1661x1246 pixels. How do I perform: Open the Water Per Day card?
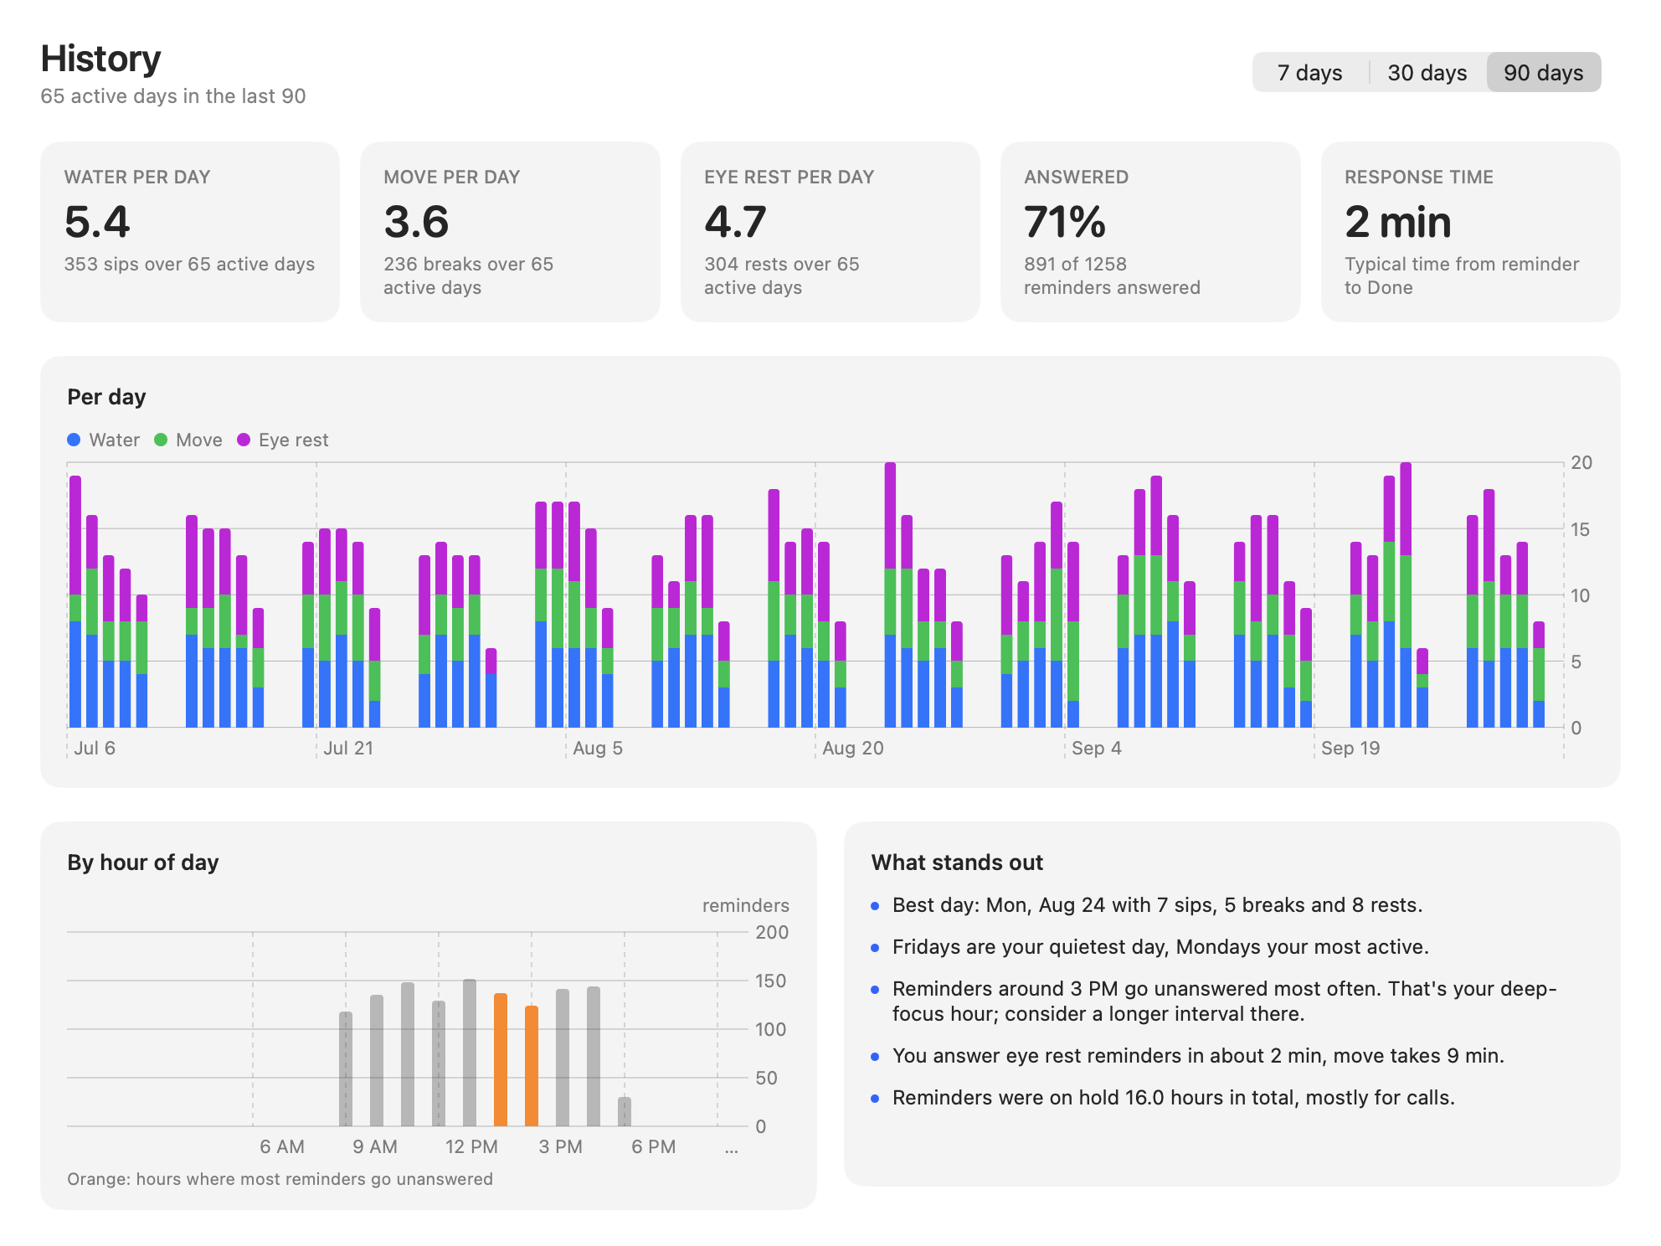(190, 232)
